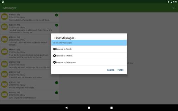
Task: Click the Messages title in app bar
Action: 10,8
